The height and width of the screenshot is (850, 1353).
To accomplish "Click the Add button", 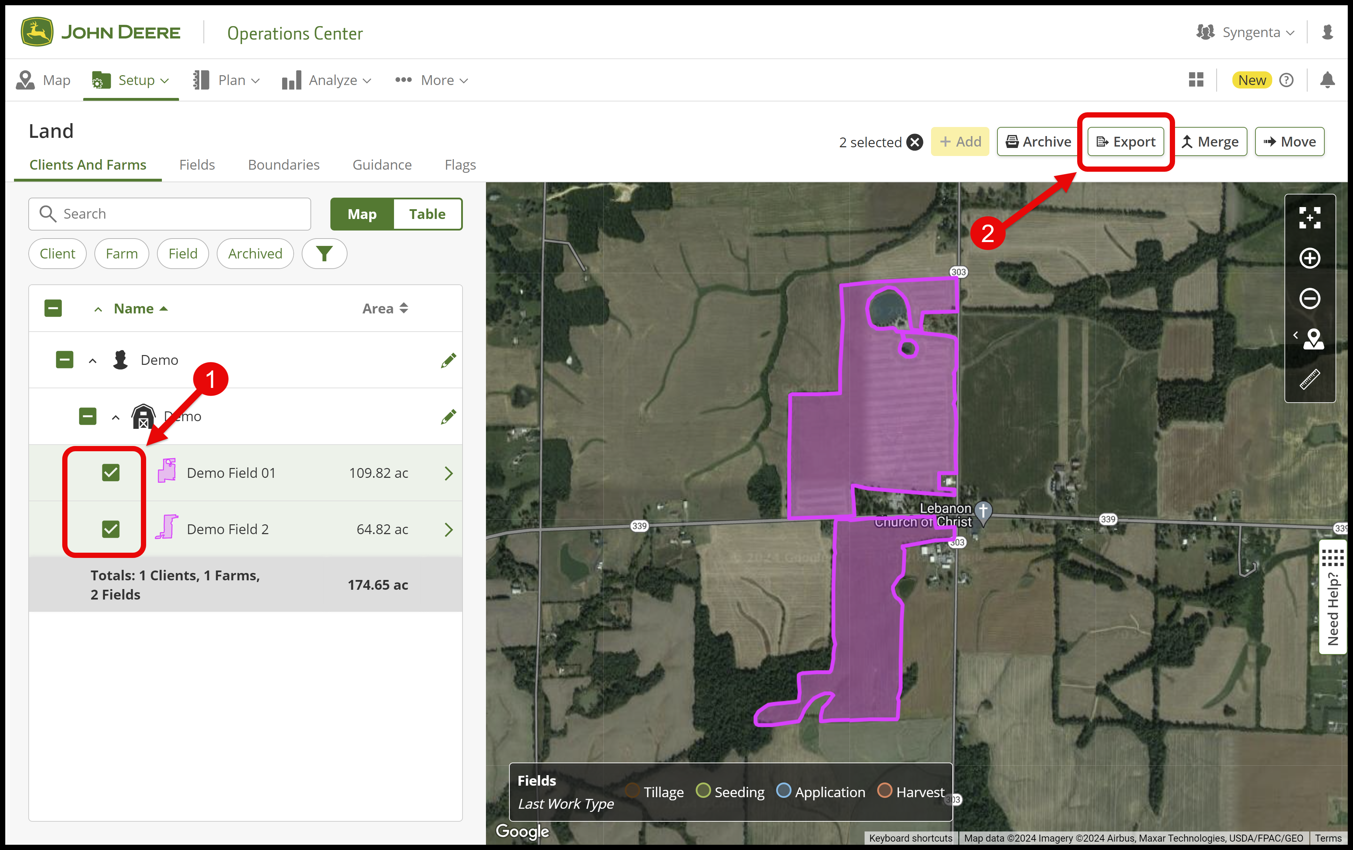I will click(960, 142).
